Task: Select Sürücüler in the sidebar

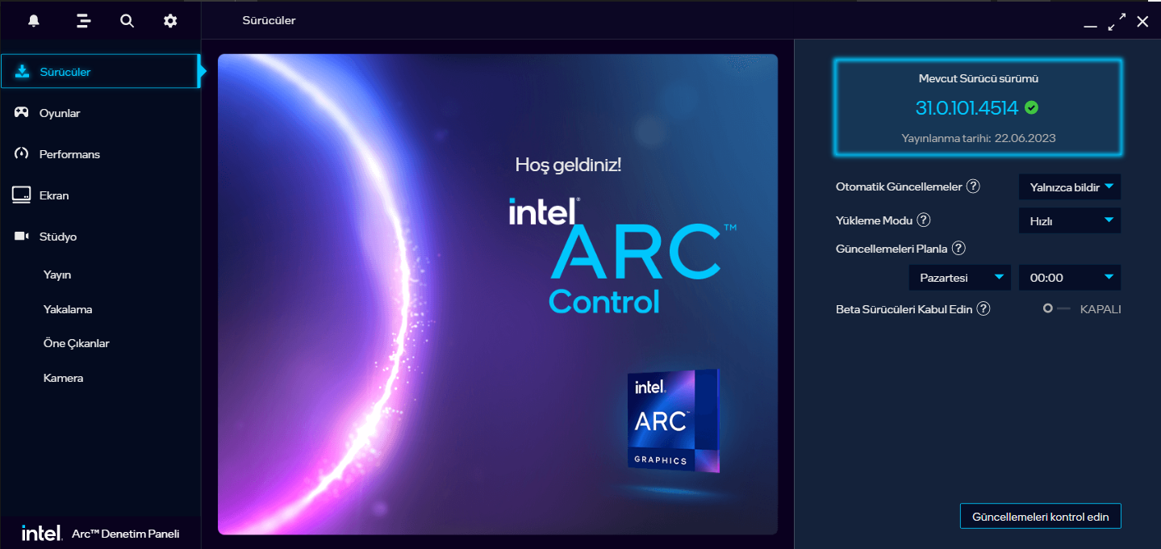Action: (100, 71)
